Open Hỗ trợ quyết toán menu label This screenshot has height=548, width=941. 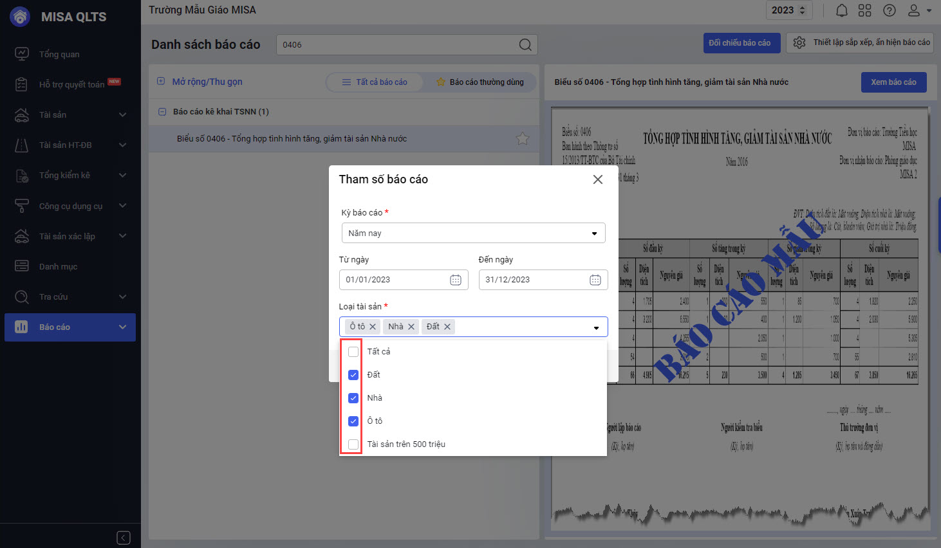(x=71, y=84)
